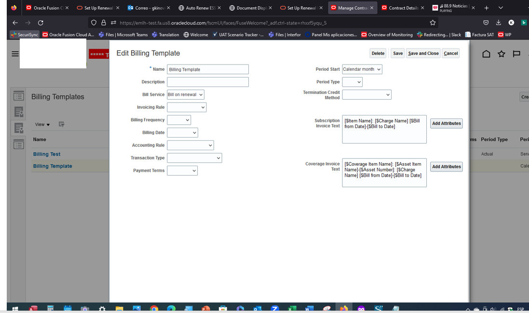Viewport: 529px width, 313px height.
Task: Click the Save button
Action: click(398, 53)
